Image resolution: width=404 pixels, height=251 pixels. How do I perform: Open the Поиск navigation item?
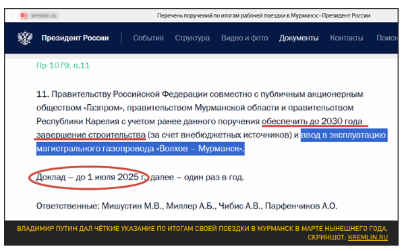[387, 38]
